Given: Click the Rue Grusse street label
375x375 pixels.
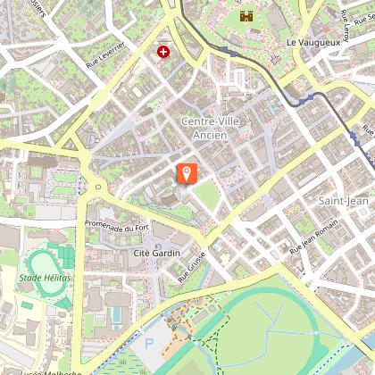Looking at the screenshot, I should (192, 267).
